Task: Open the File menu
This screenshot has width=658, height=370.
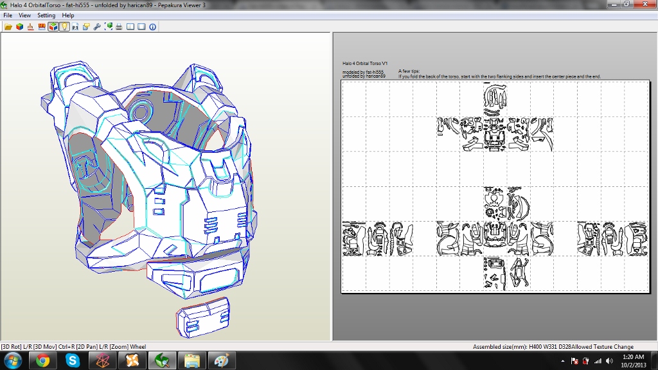Action: [8, 15]
